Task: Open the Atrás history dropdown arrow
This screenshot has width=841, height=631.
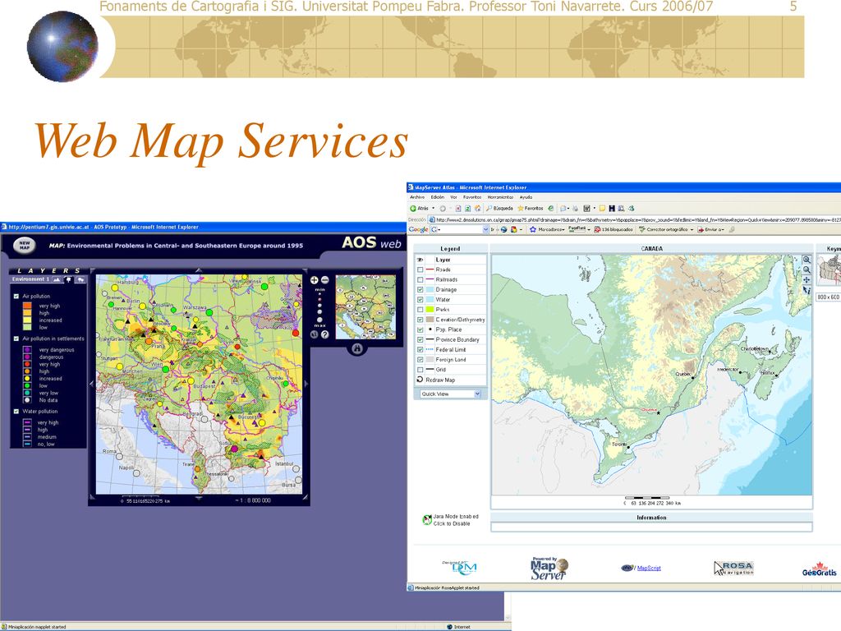Action: (x=433, y=208)
